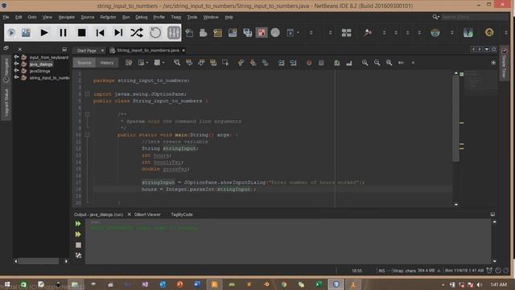The height and width of the screenshot is (290, 515).
Task: Open the Output pane settings icon
Action: (78, 255)
